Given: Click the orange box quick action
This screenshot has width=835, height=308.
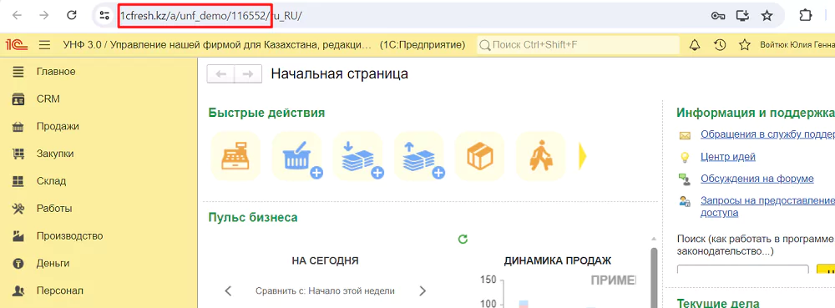Looking at the screenshot, I should coord(479,156).
